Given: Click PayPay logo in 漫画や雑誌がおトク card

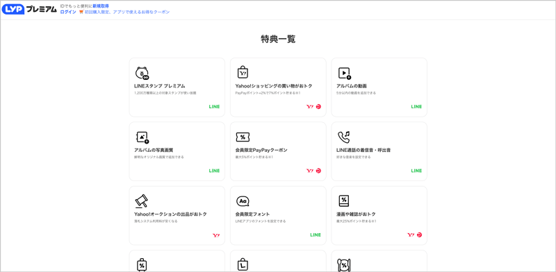Looking at the screenshot, I should point(420,235).
